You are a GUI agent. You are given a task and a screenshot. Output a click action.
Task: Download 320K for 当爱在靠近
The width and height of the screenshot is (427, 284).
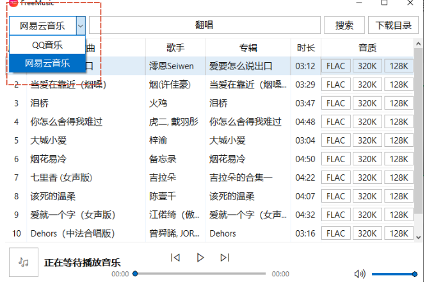tap(367, 85)
